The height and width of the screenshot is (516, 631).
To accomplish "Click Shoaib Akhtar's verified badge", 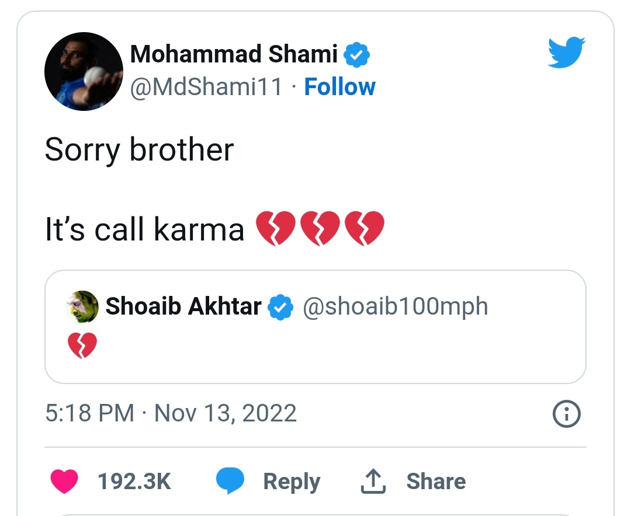I will [x=280, y=307].
